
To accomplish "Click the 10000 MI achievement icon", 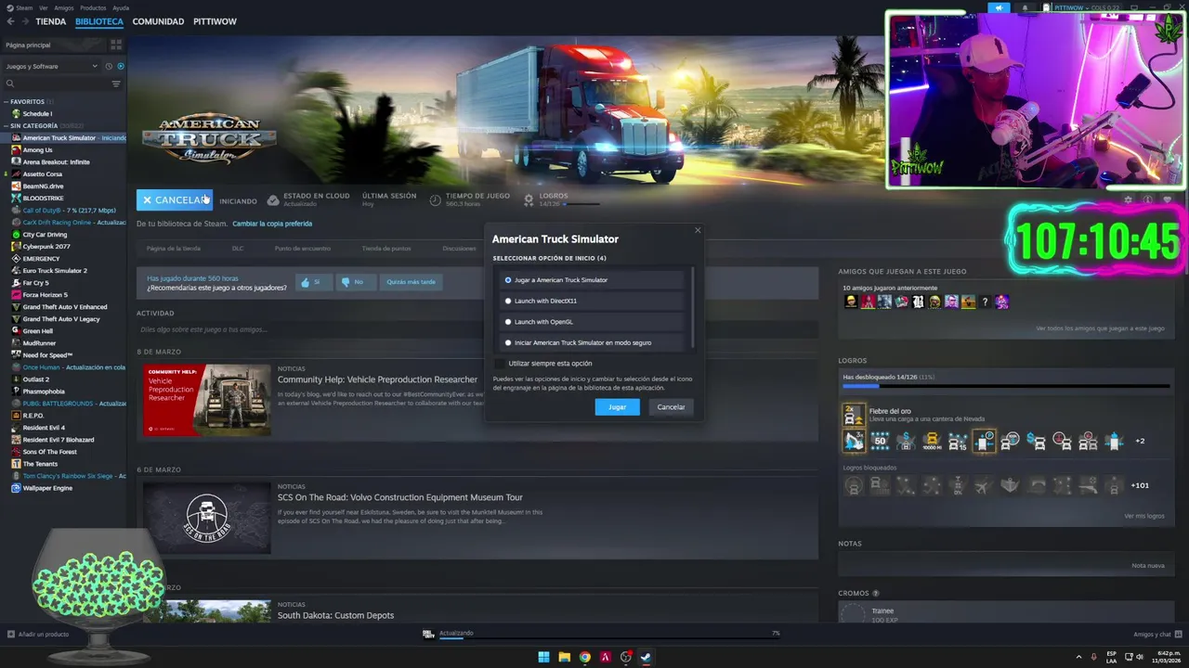I will [932, 441].
